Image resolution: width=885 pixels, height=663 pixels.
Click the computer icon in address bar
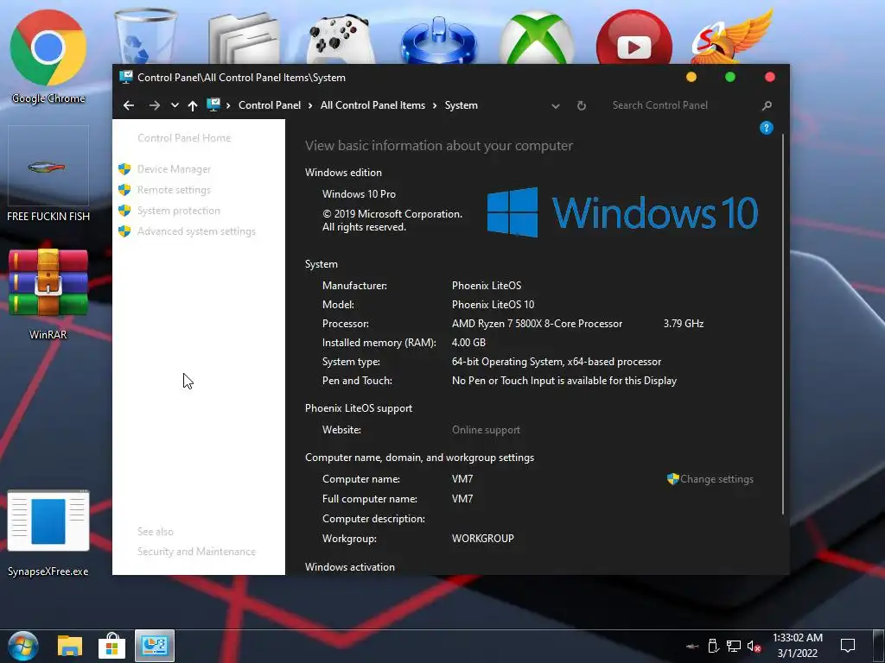click(213, 104)
